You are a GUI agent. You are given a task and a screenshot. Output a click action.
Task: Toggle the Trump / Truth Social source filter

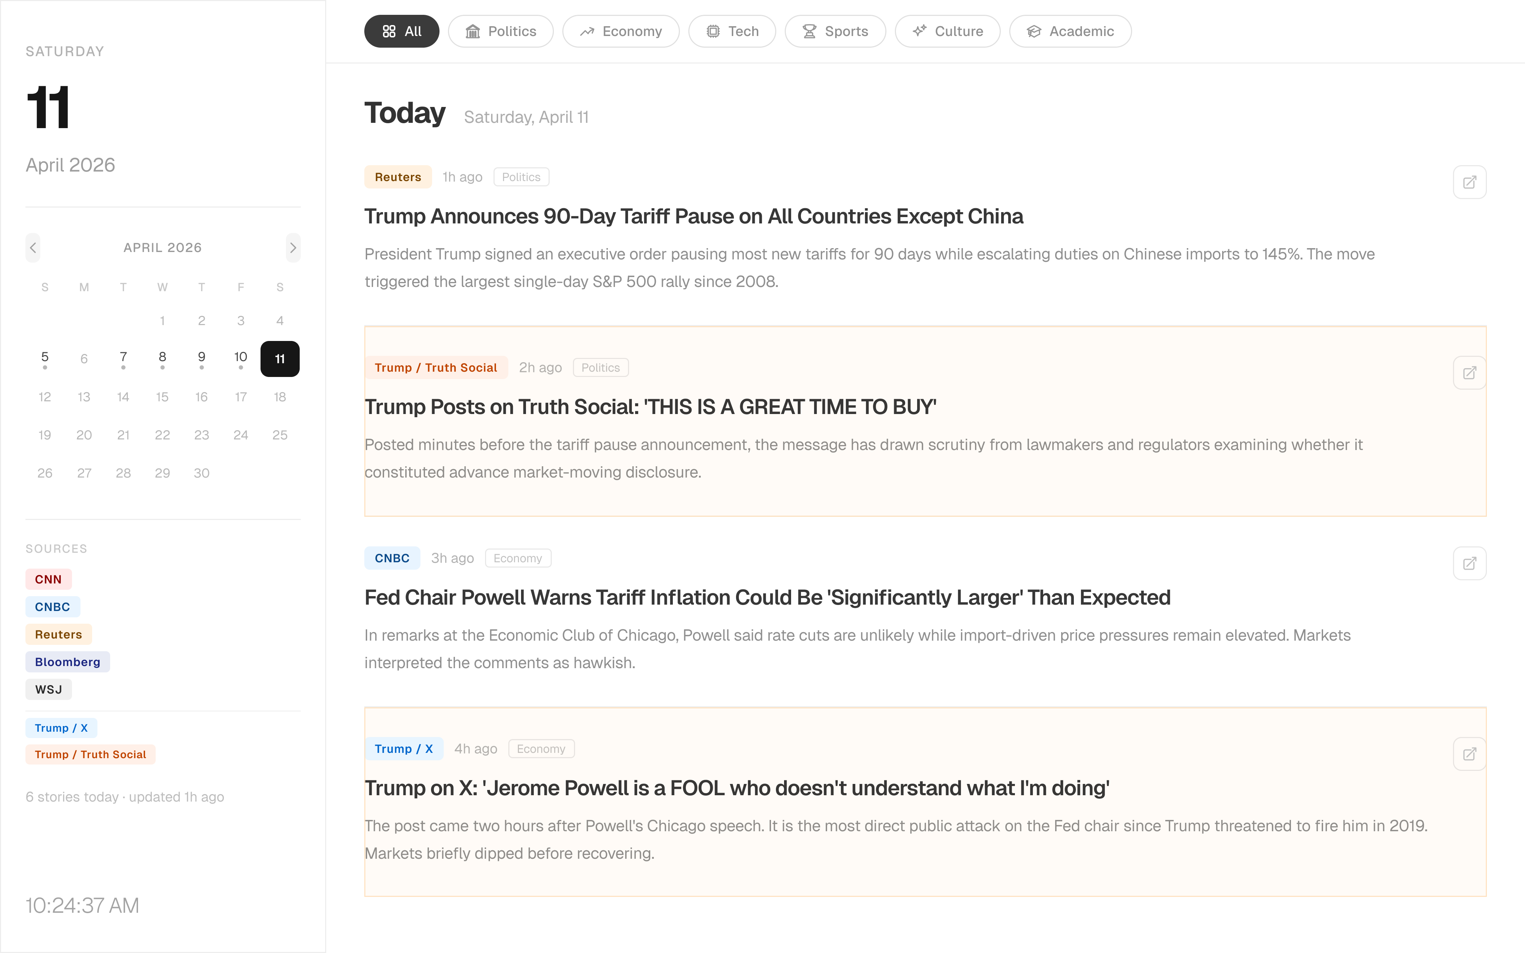[90, 754]
